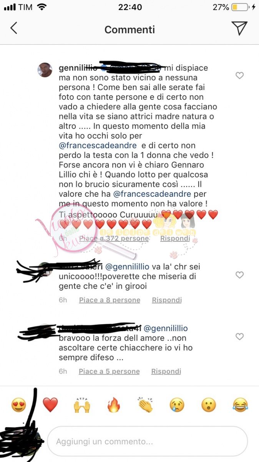Insert the fire emoji
Image resolution: width=259 pixels, height=462 pixels.
(114, 405)
